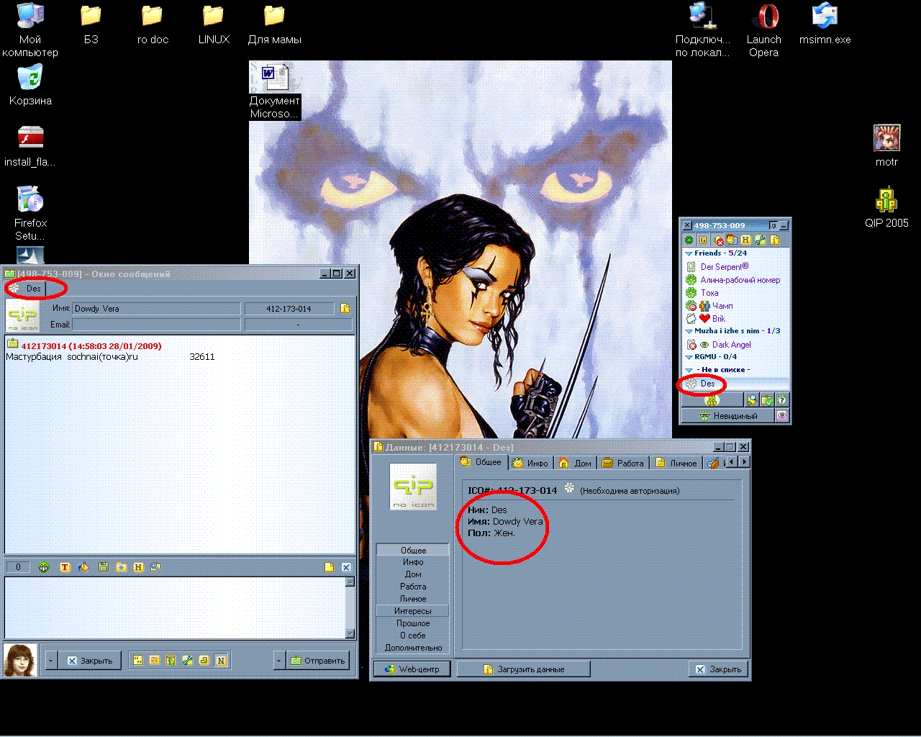The image size is (921, 737).
Task: Select Дополнительно in the side list
Action: pos(413,648)
